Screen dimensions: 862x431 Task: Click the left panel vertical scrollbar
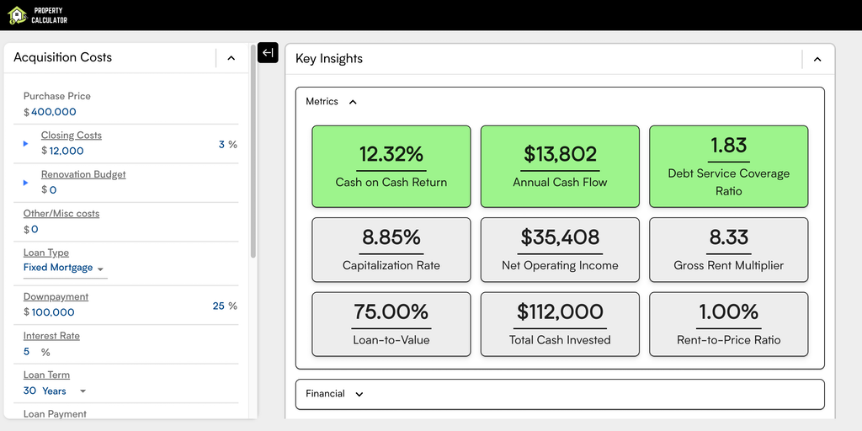click(253, 168)
